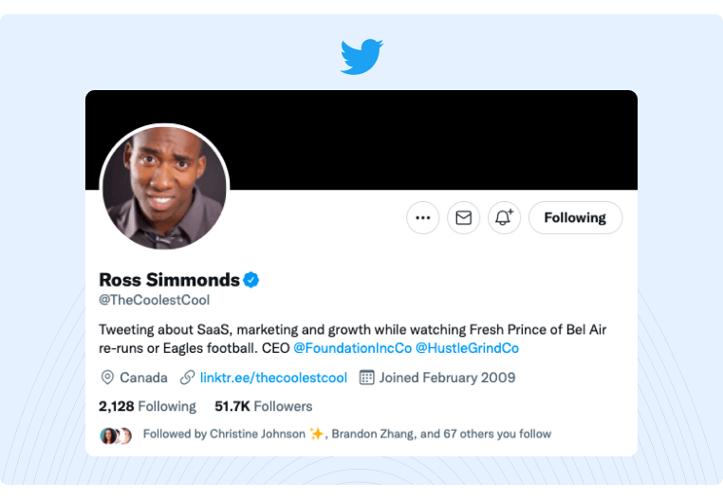
Task: View the 2,128 Following list
Action: [x=147, y=406]
